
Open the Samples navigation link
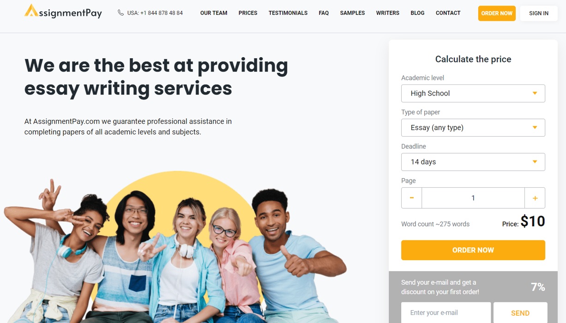tap(352, 13)
